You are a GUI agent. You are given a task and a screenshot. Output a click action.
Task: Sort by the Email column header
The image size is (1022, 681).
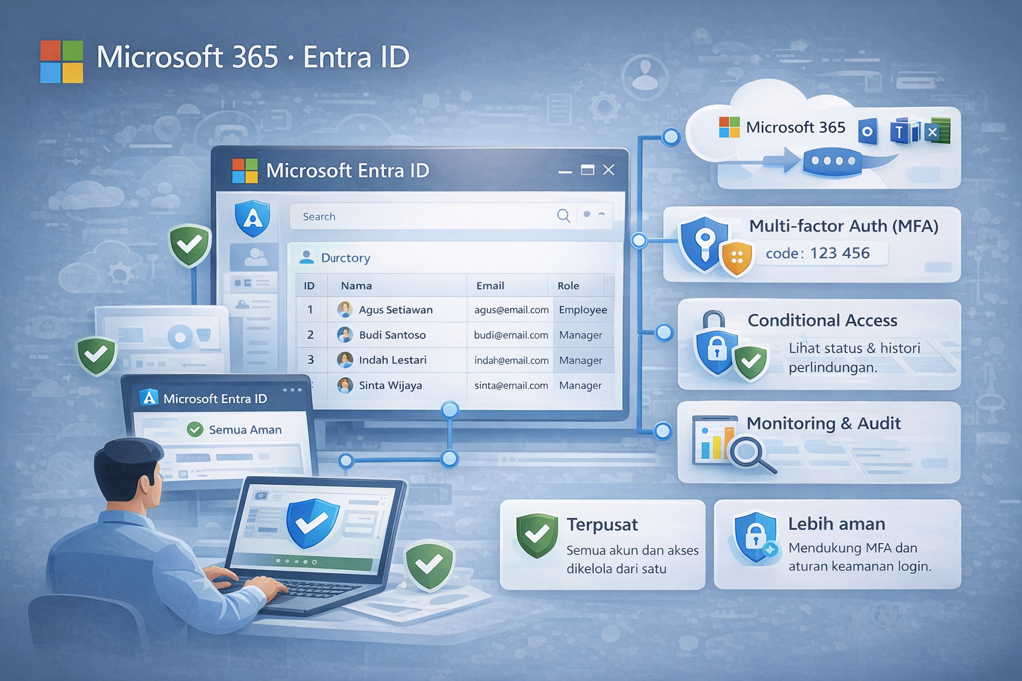click(490, 285)
